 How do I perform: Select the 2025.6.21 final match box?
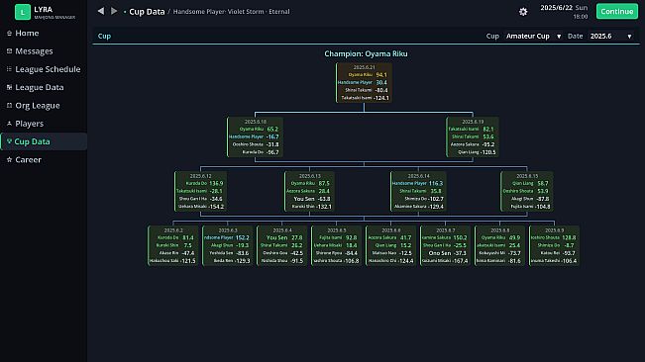[364, 83]
